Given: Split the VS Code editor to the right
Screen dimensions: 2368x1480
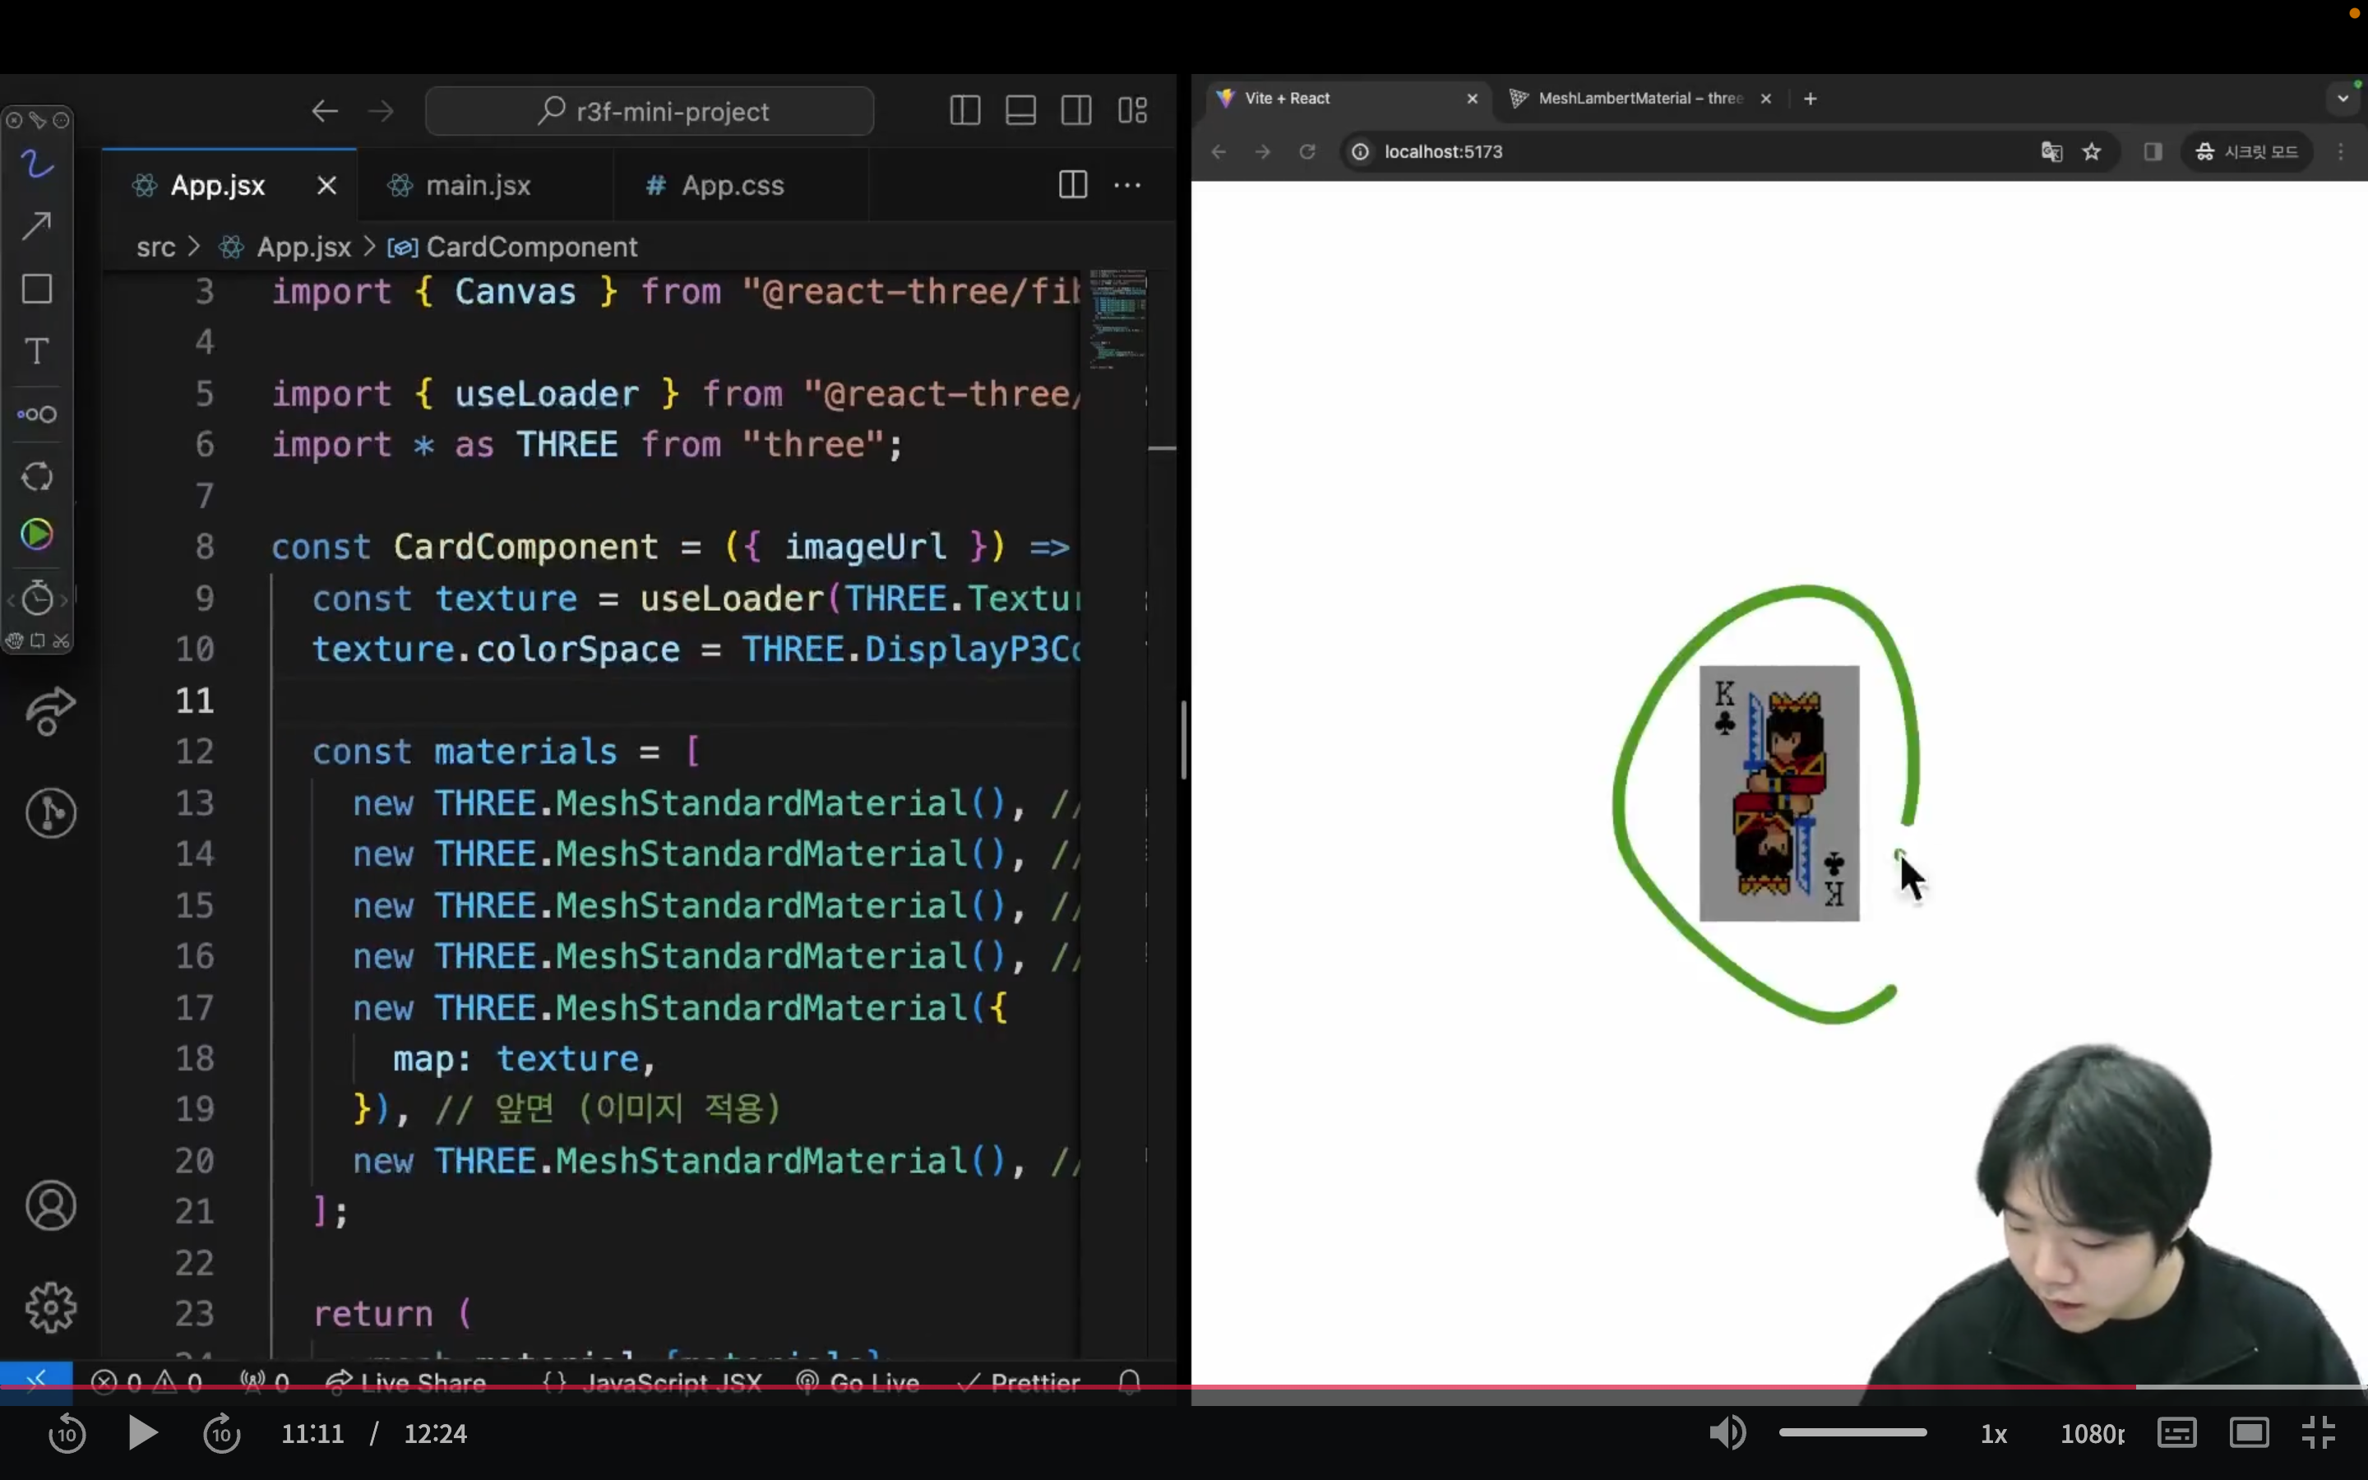Looking at the screenshot, I should (x=1074, y=185).
